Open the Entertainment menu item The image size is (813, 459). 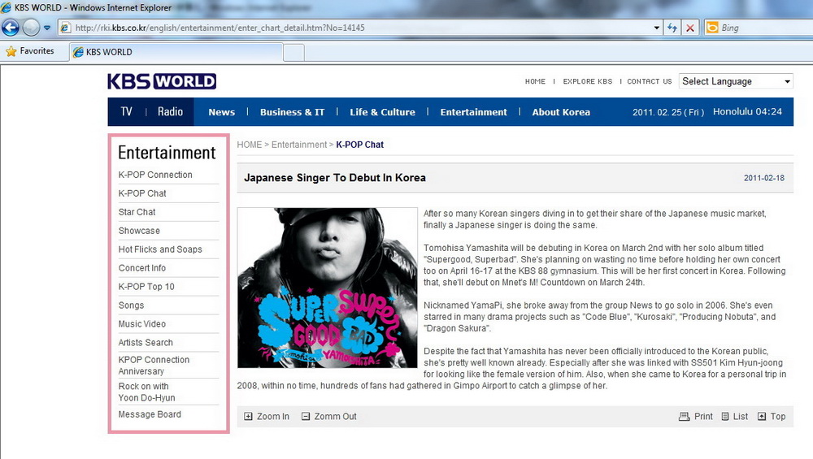click(x=473, y=112)
